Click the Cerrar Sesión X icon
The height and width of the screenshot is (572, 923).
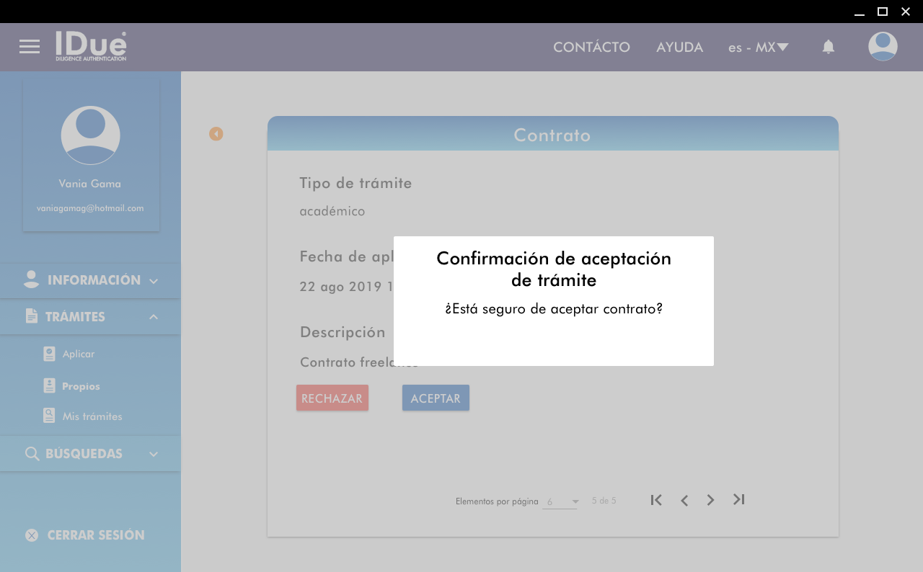pos(32,535)
